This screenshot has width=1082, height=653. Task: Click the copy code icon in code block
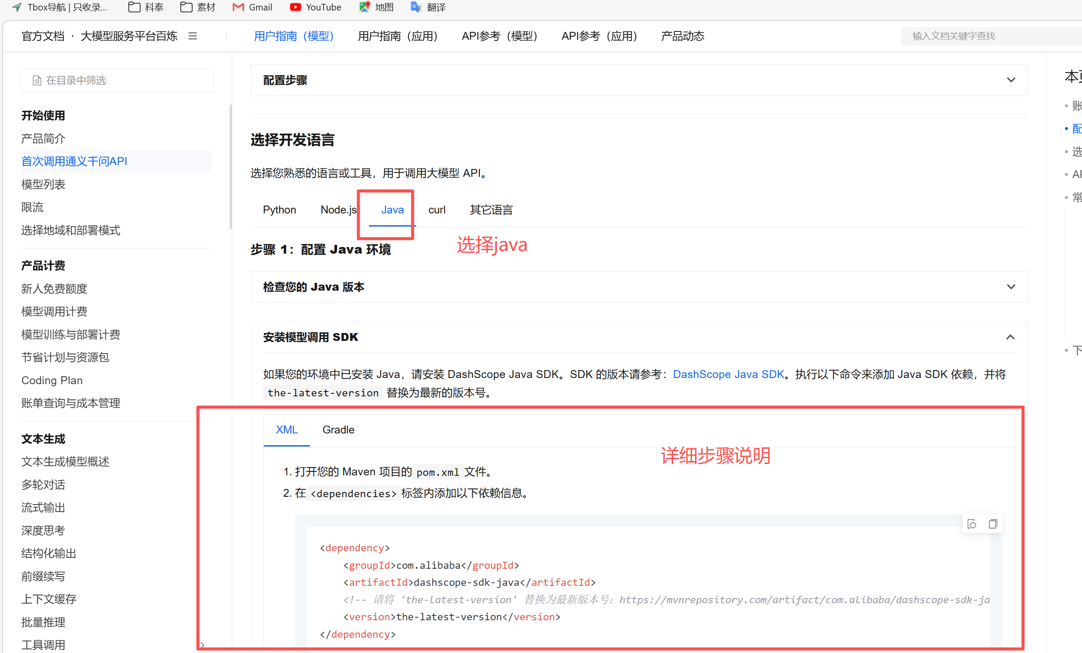(x=992, y=524)
